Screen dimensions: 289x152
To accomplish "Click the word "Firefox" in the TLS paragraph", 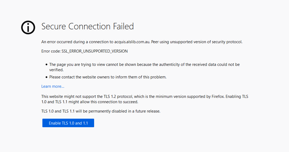I will [218, 97].
